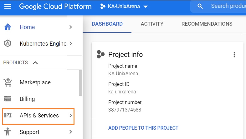Screen dimensions: 246x139
Task: Click ADD PEOPLE TO THIS PROJECT link
Action: coord(143,128)
